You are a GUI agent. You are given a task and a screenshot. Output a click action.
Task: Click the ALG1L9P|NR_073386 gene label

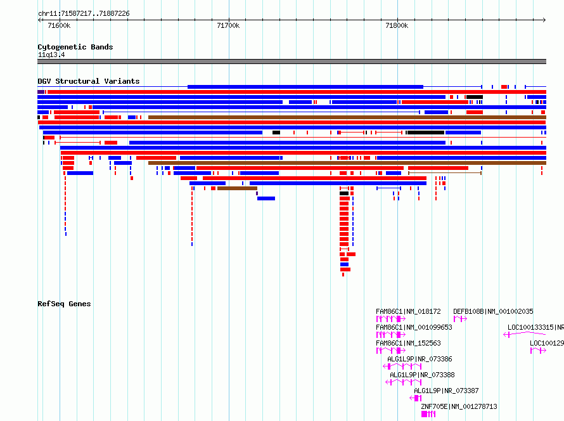[420, 359]
